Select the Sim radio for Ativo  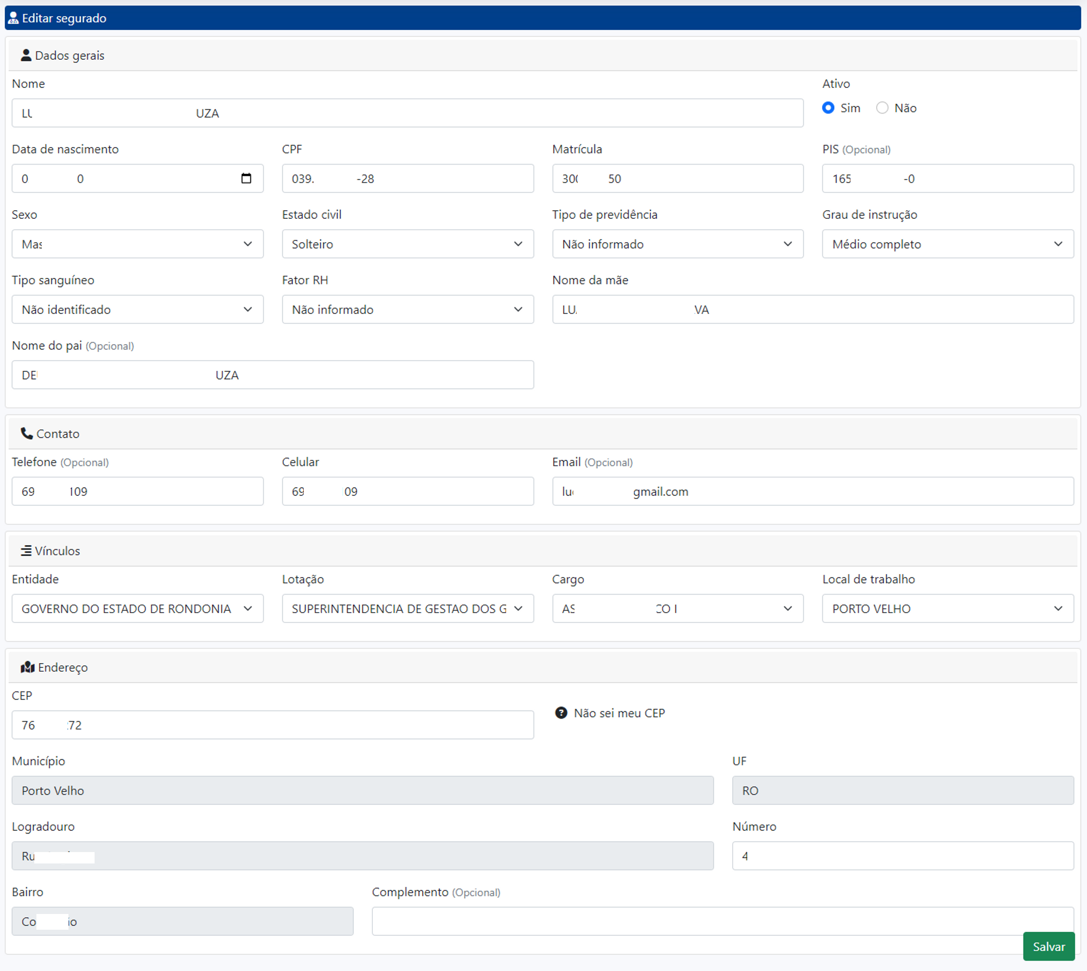coord(828,108)
